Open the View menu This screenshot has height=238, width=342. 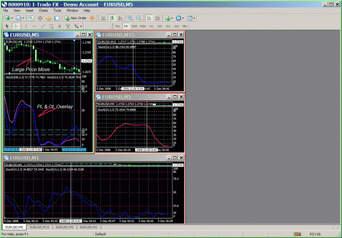click(x=17, y=10)
